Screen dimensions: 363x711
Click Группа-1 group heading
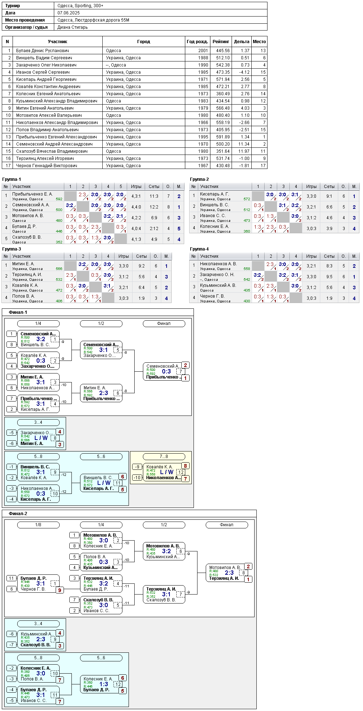pos(11,179)
